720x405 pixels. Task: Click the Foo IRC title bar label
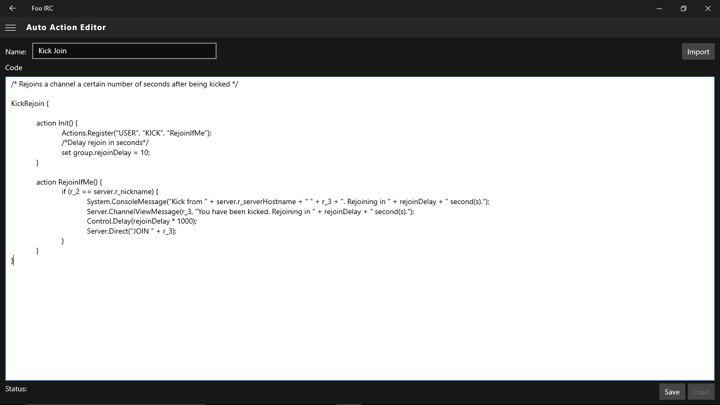click(42, 8)
